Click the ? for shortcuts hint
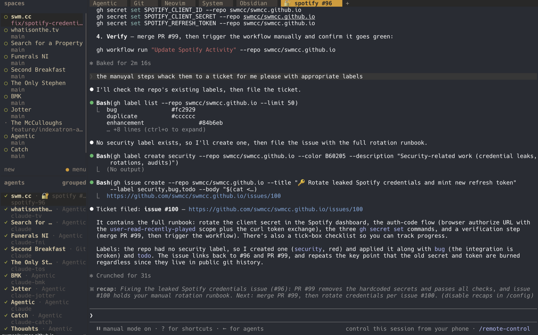Viewport: 538px width, 335px height. pos(187,329)
